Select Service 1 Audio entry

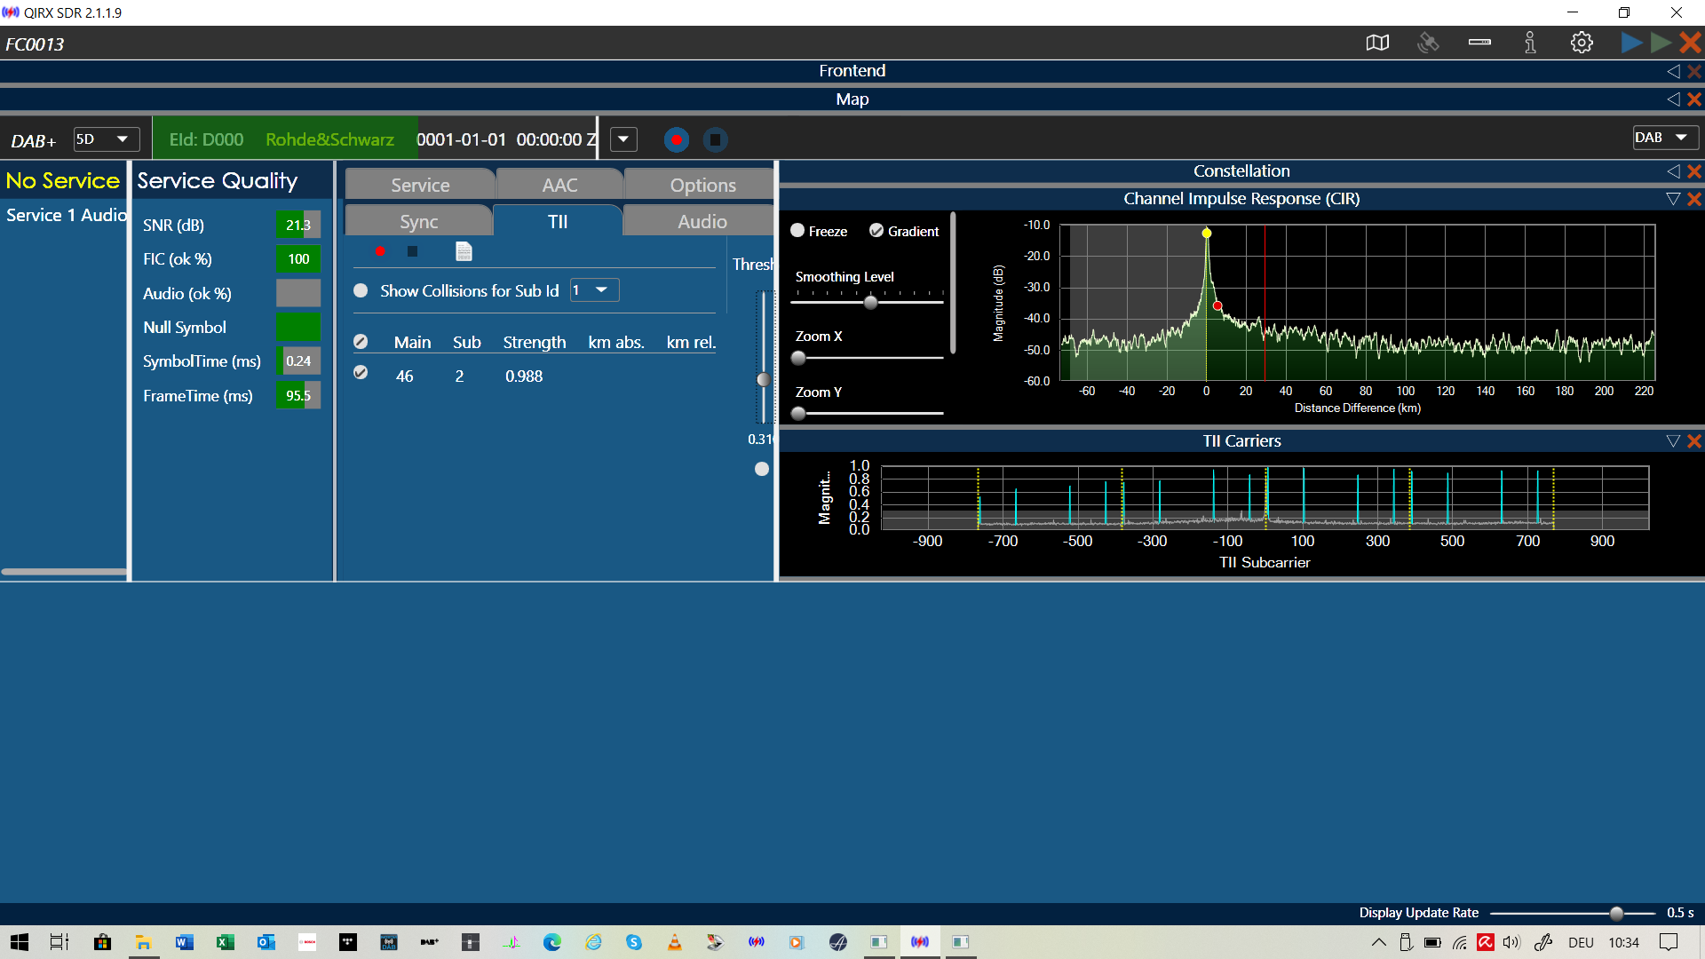click(x=66, y=215)
